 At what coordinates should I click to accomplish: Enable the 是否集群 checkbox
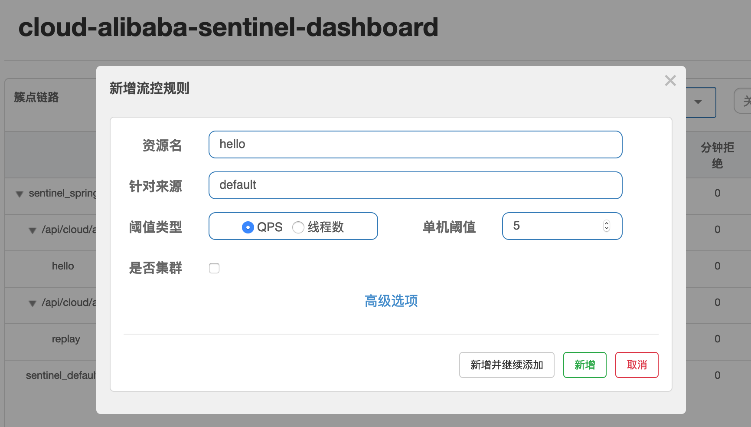214,268
